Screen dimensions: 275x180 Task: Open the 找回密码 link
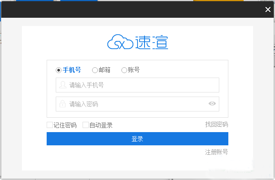point(217,124)
